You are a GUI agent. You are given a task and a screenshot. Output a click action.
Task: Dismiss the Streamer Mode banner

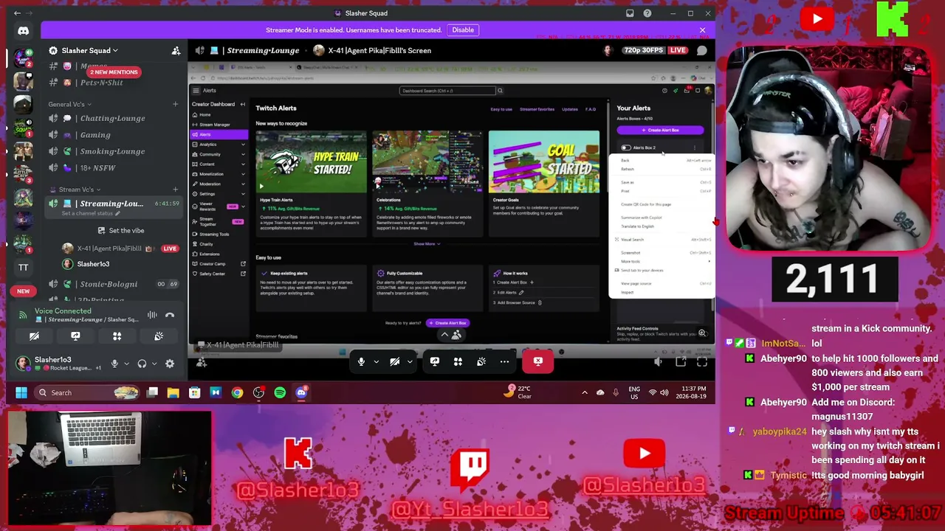[x=702, y=30]
